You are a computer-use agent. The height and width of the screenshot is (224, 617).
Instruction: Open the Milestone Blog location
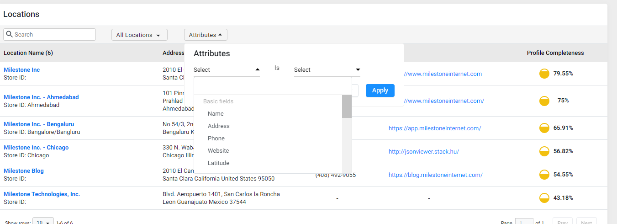click(x=24, y=171)
